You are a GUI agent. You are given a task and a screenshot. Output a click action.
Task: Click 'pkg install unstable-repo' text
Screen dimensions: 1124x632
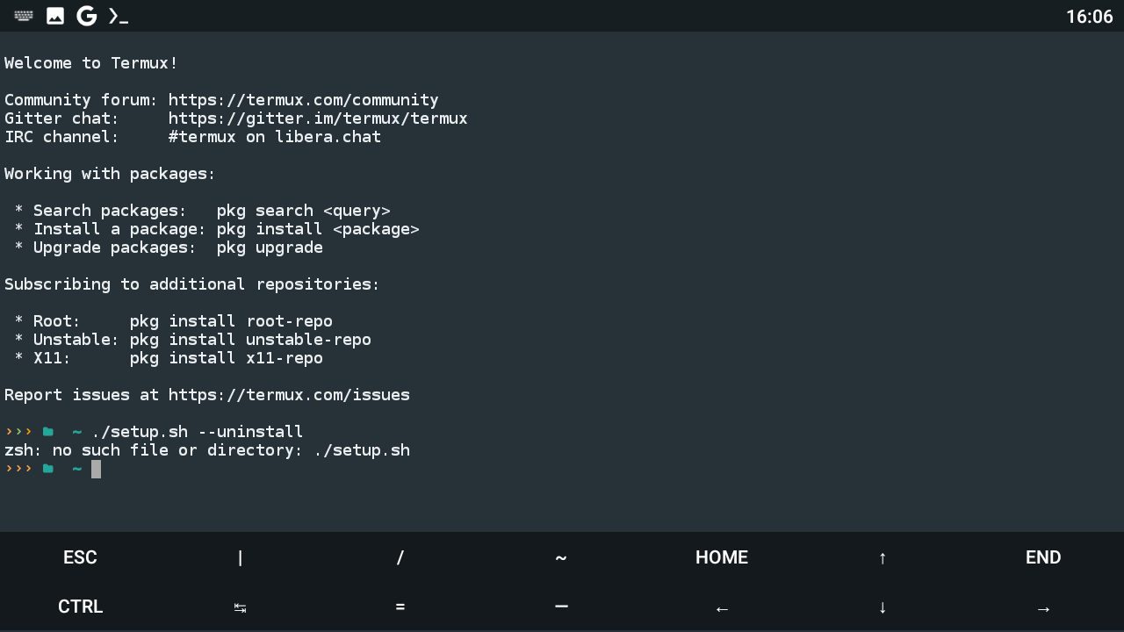click(250, 340)
